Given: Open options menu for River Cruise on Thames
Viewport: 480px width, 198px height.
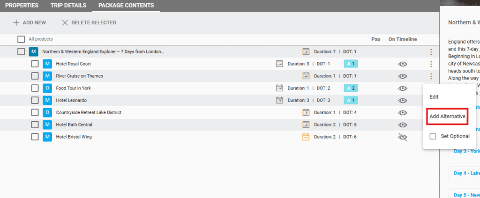Looking at the screenshot, I should (x=431, y=76).
